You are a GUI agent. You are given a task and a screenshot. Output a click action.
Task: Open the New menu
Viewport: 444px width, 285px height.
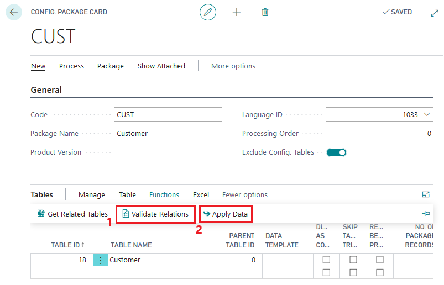tap(38, 66)
